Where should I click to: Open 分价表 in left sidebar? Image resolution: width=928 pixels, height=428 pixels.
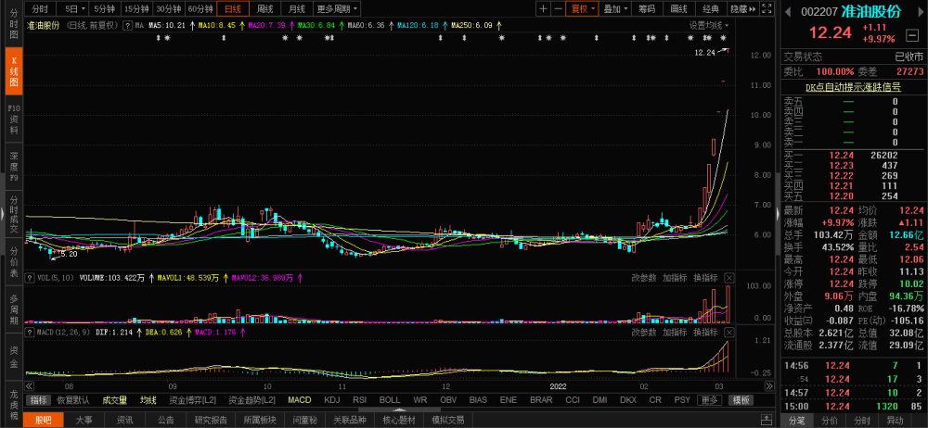(14, 262)
